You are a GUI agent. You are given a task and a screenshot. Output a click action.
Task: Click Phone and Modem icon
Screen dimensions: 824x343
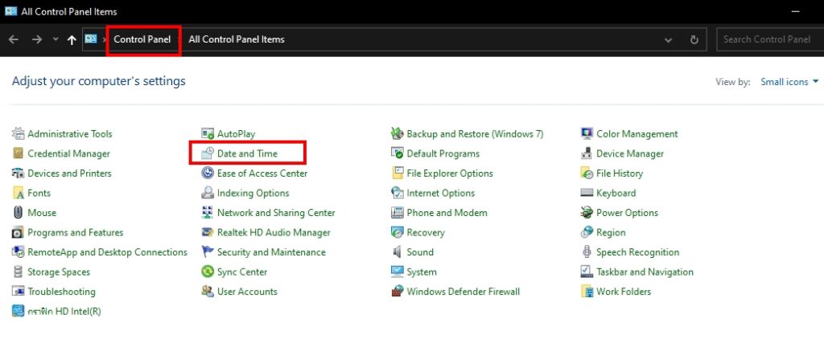(x=398, y=212)
